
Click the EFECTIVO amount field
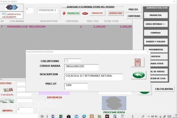[x=21, y=84]
